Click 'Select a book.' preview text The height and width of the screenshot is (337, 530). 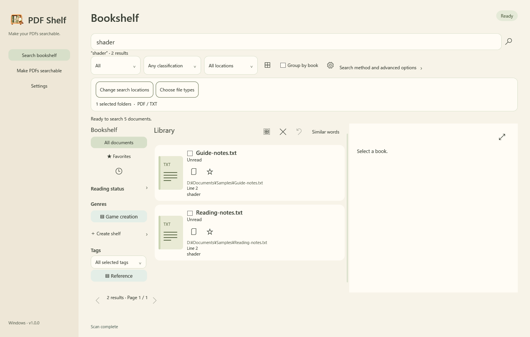click(x=372, y=151)
